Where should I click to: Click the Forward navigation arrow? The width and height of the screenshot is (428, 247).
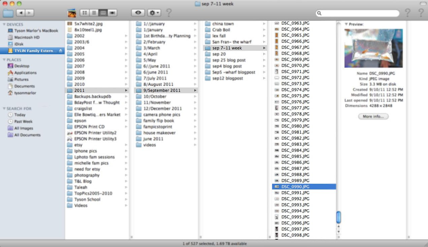(30, 13)
